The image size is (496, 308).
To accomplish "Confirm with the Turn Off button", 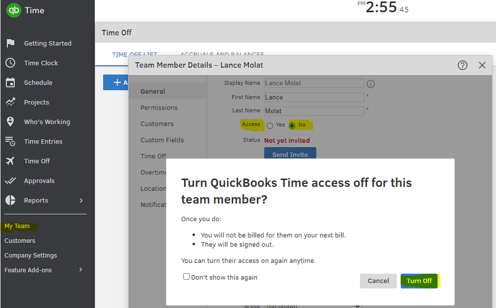I will click(419, 281).
